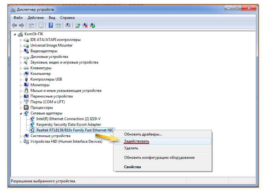Click the Forward arrow in the toolbar
Image resolution: width=264 pixels, height=192 pixels.
[21, 25]
